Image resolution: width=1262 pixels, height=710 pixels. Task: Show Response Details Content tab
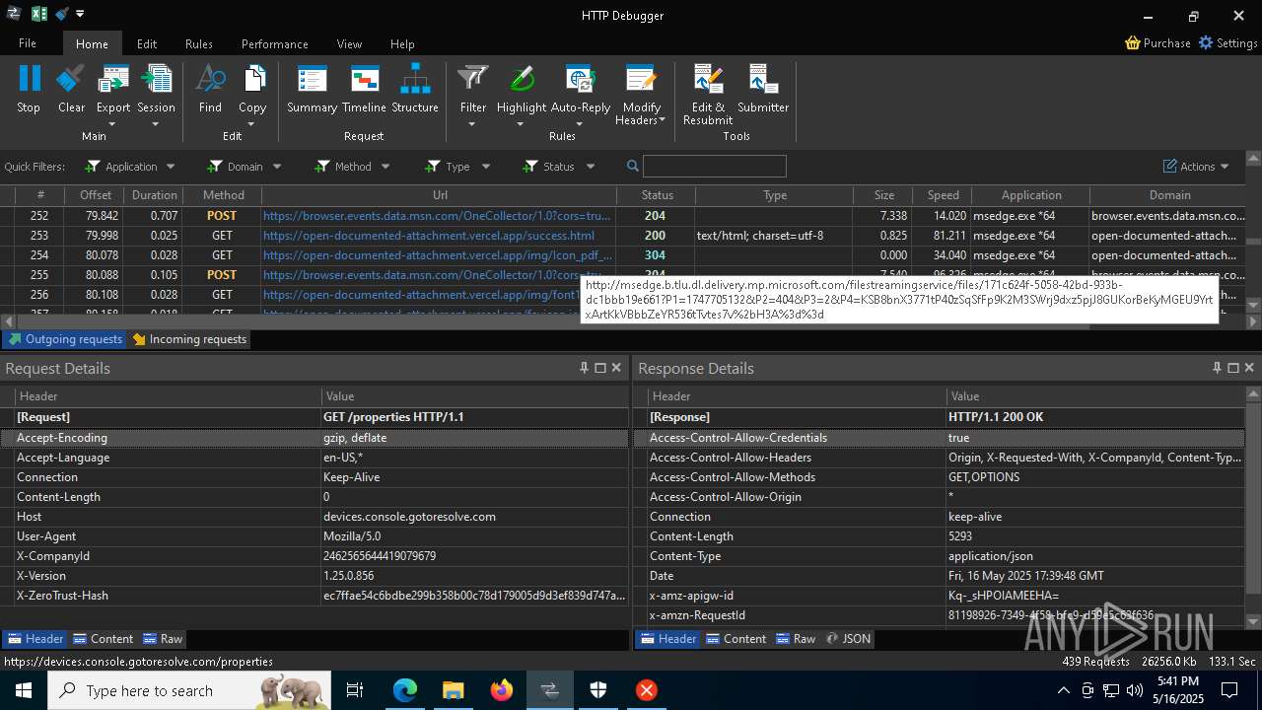pyautogui.click(x=735, y=639)
